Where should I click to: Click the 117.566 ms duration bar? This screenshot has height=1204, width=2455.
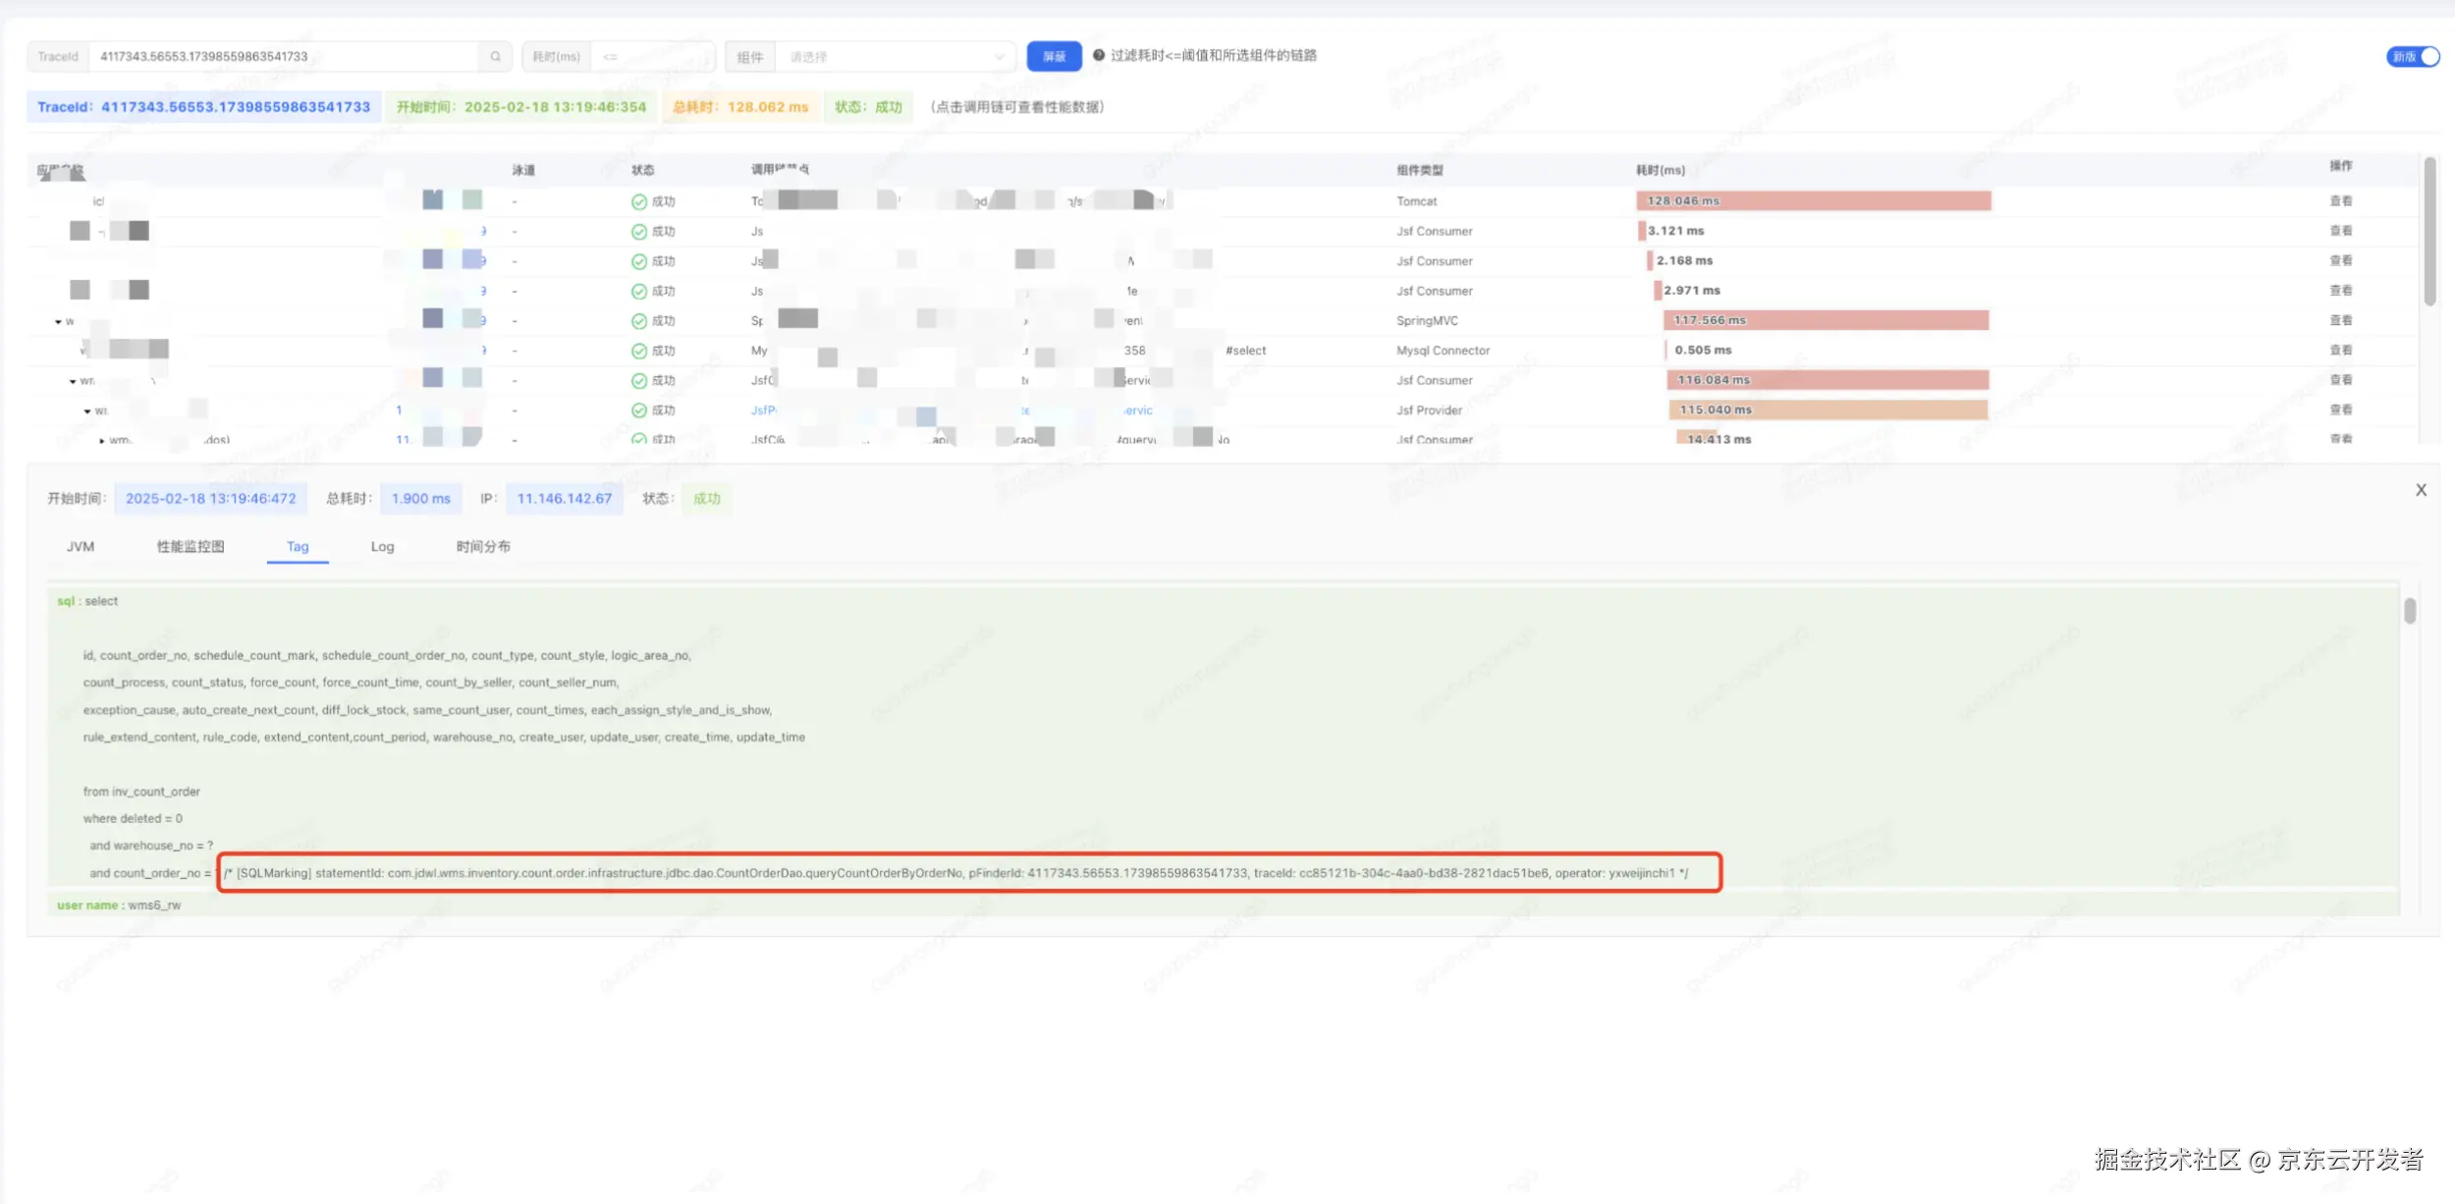[x=1825, y=321]
